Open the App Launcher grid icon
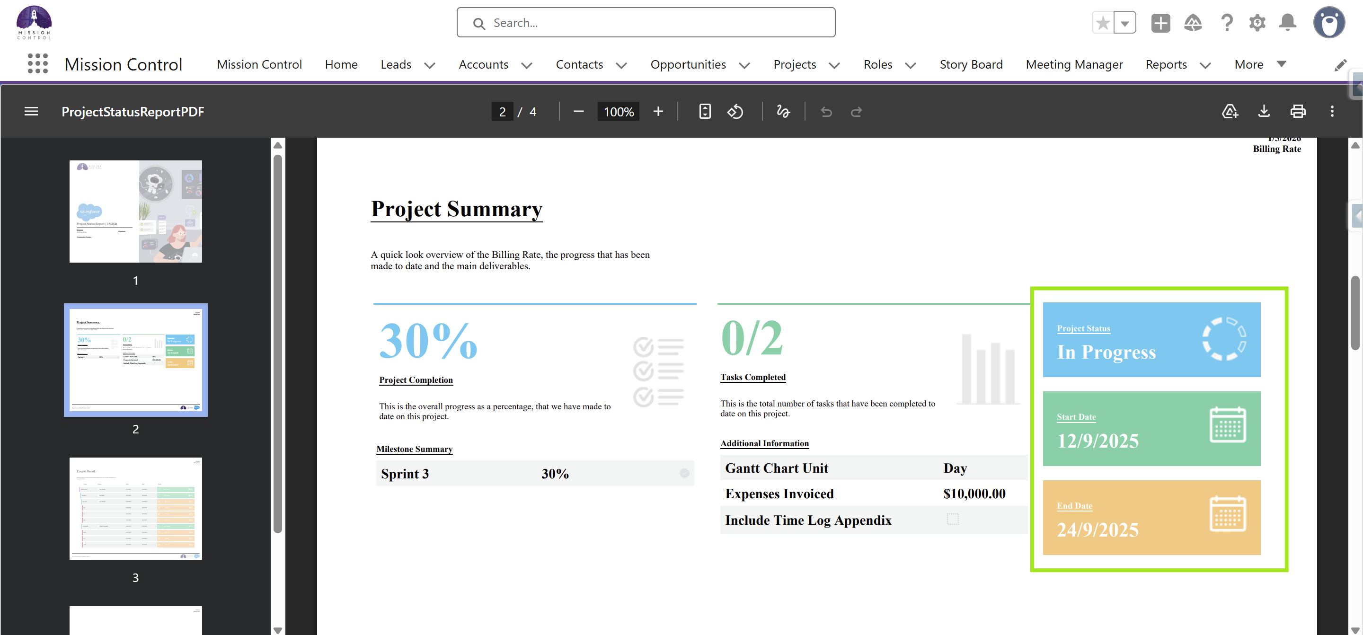Viewport: 1363px width, 635px height. 37,64
